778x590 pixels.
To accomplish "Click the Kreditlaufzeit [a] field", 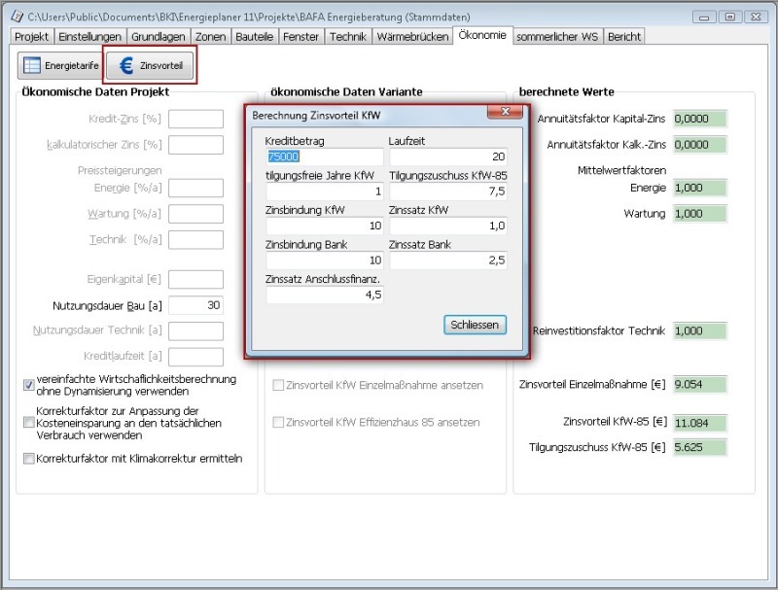I will [x=196, y=357].
